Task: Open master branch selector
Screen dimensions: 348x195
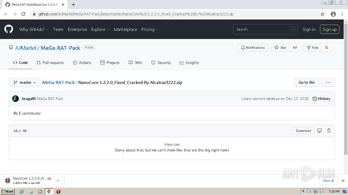Action: [x=24, y=82]
